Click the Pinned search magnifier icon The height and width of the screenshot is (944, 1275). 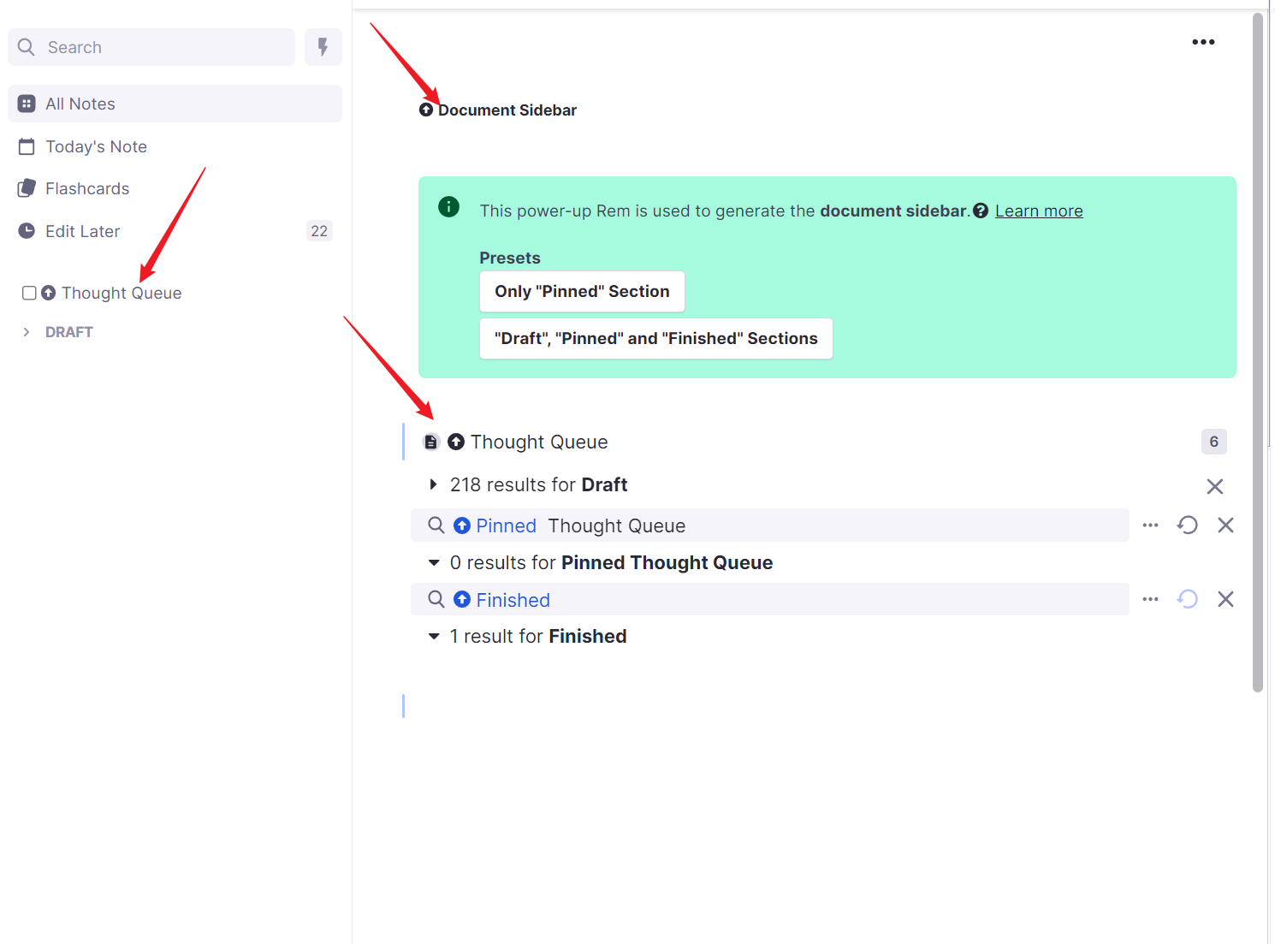(x=436, y=525)
